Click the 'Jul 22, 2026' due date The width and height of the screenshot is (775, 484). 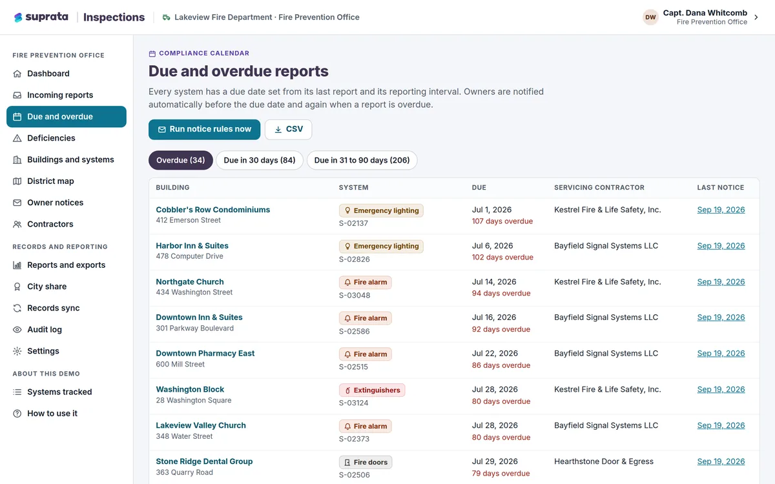[x=495, y=354]
